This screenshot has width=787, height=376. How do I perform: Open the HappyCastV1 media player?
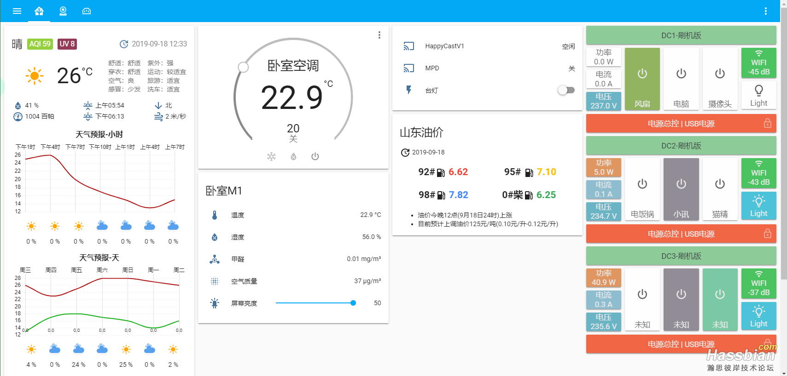(x=487, y=46)
